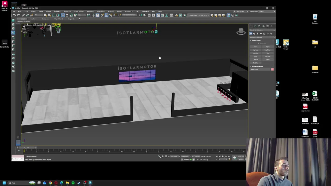
Task: Select the Select and Link tool
Action: pyautogui.click(x=23, y=15)
